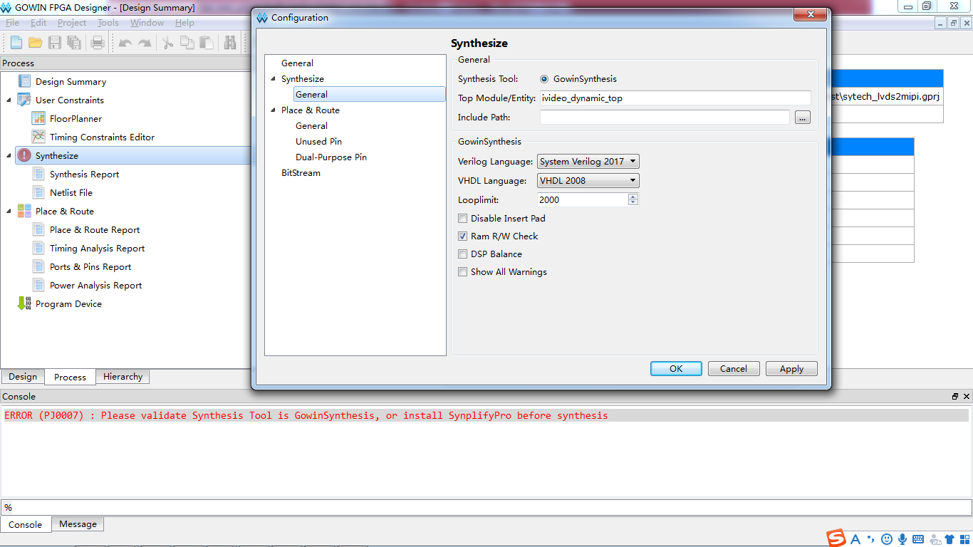Close the Console panel
This screenshot has width=973, height=547.
[x=967, y=397]
